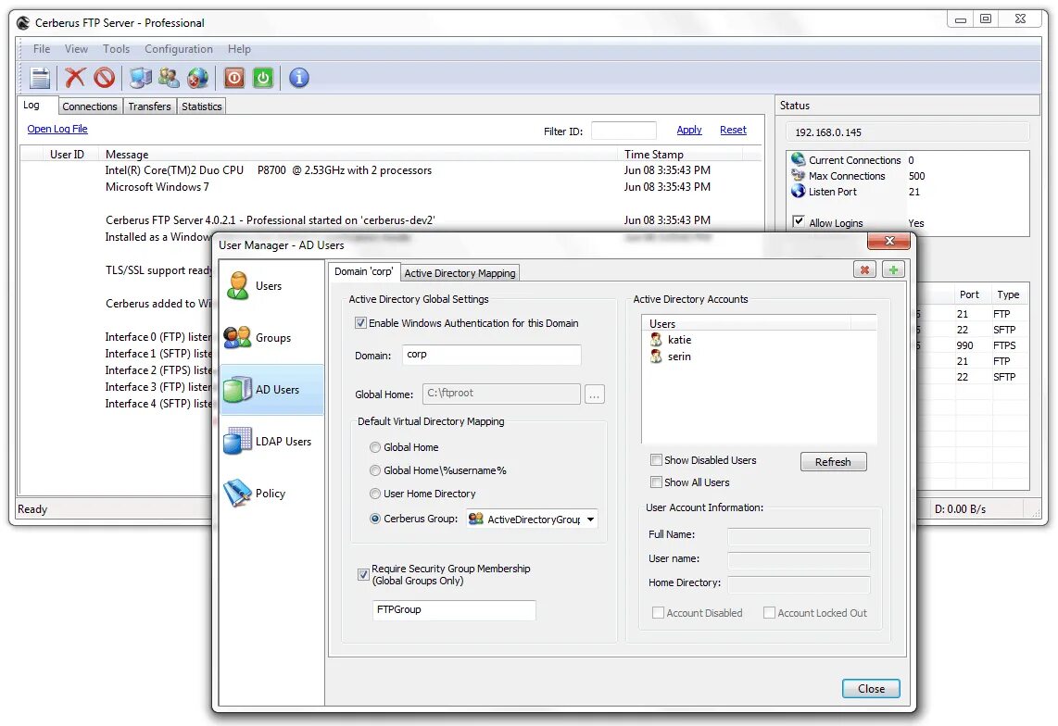The width and height of the screenshot is (1058, 726).
Task: Click the globe network toolbar icon
Action: tap(197, 79)
